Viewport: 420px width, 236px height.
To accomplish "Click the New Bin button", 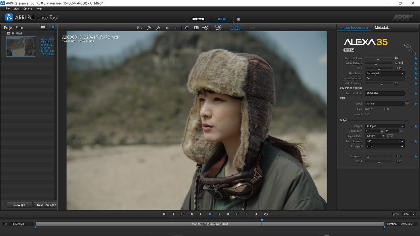I will pos(20,205).
